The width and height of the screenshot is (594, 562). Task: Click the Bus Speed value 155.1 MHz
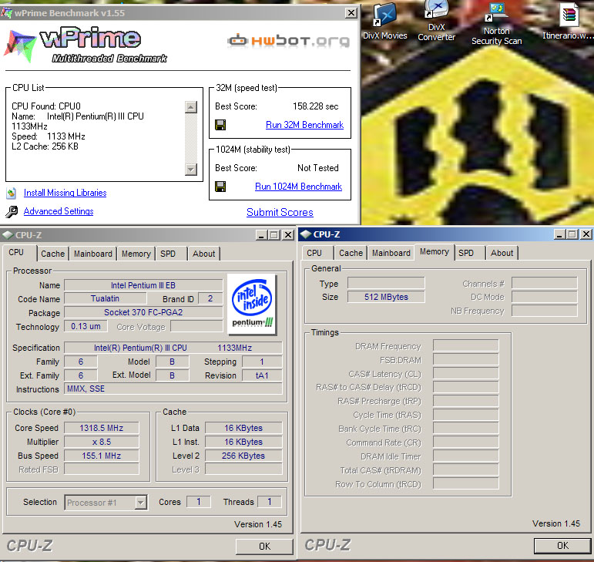pyautogui.click(x=102, y=456)
